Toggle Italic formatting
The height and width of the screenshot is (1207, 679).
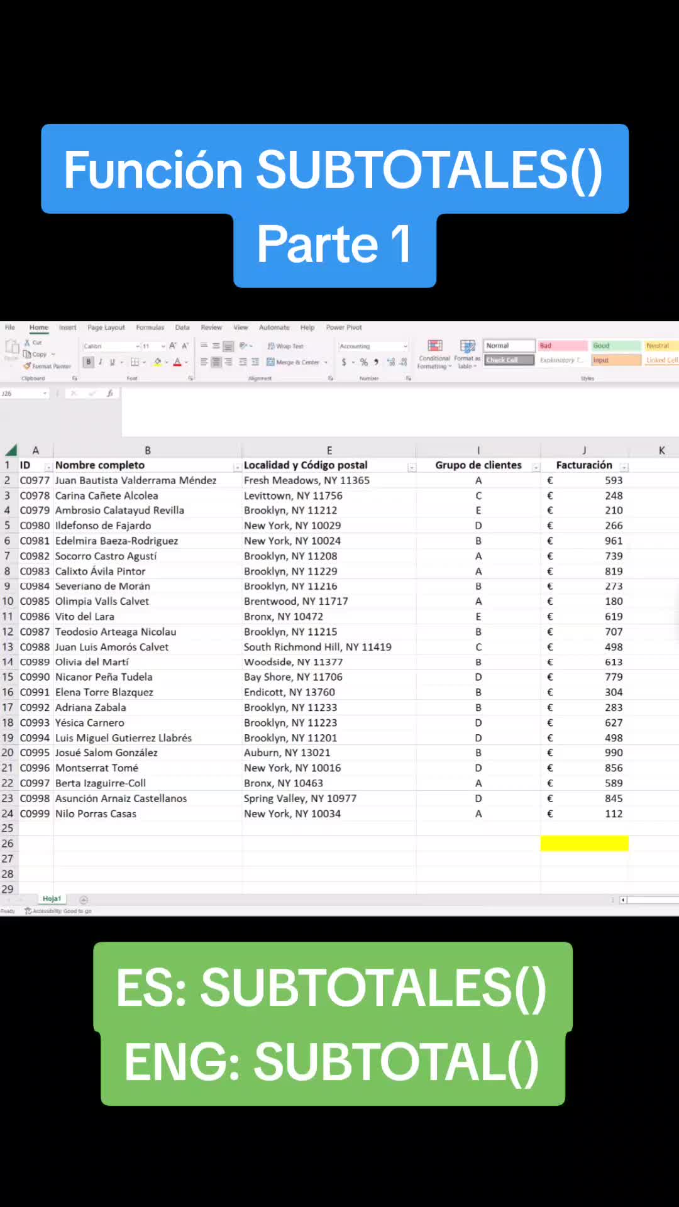(x=101, y=362)
